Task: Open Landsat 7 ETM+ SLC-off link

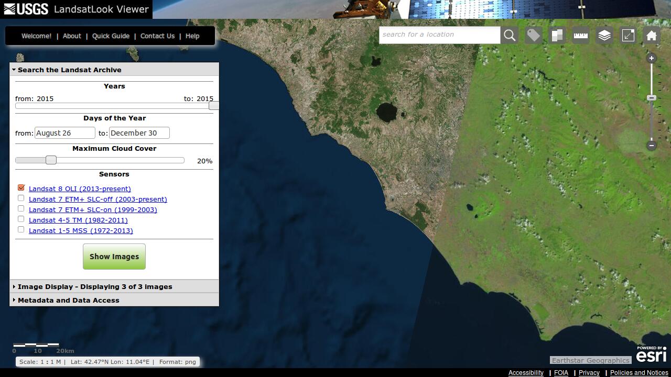Action: 98,199
